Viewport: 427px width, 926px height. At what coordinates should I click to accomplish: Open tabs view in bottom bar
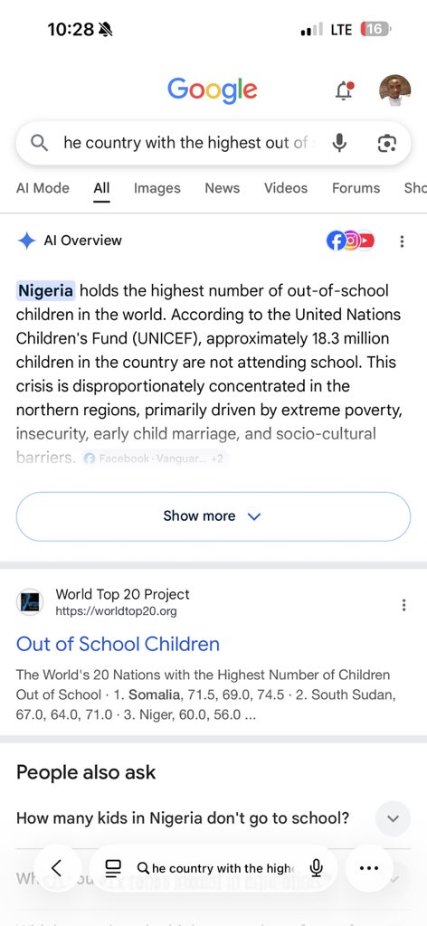113,867
